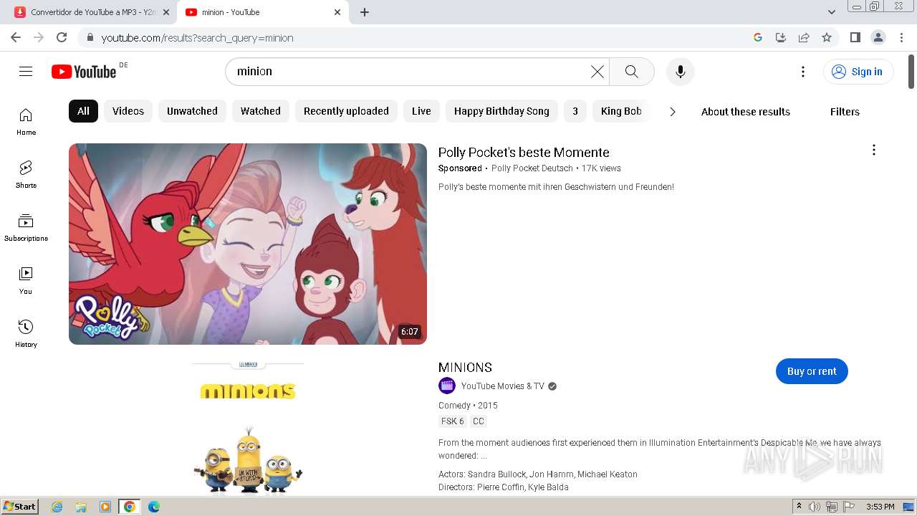
Task: Select the Videos filter chip
Action: pos(128,111)
